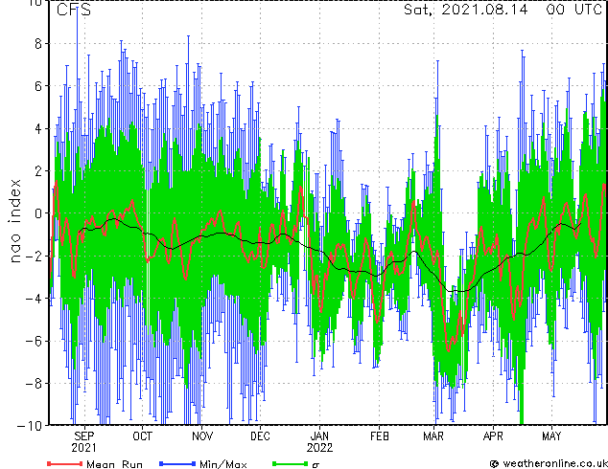Click the FEB month label
The image size is (608, 469).
coord(379,436)
